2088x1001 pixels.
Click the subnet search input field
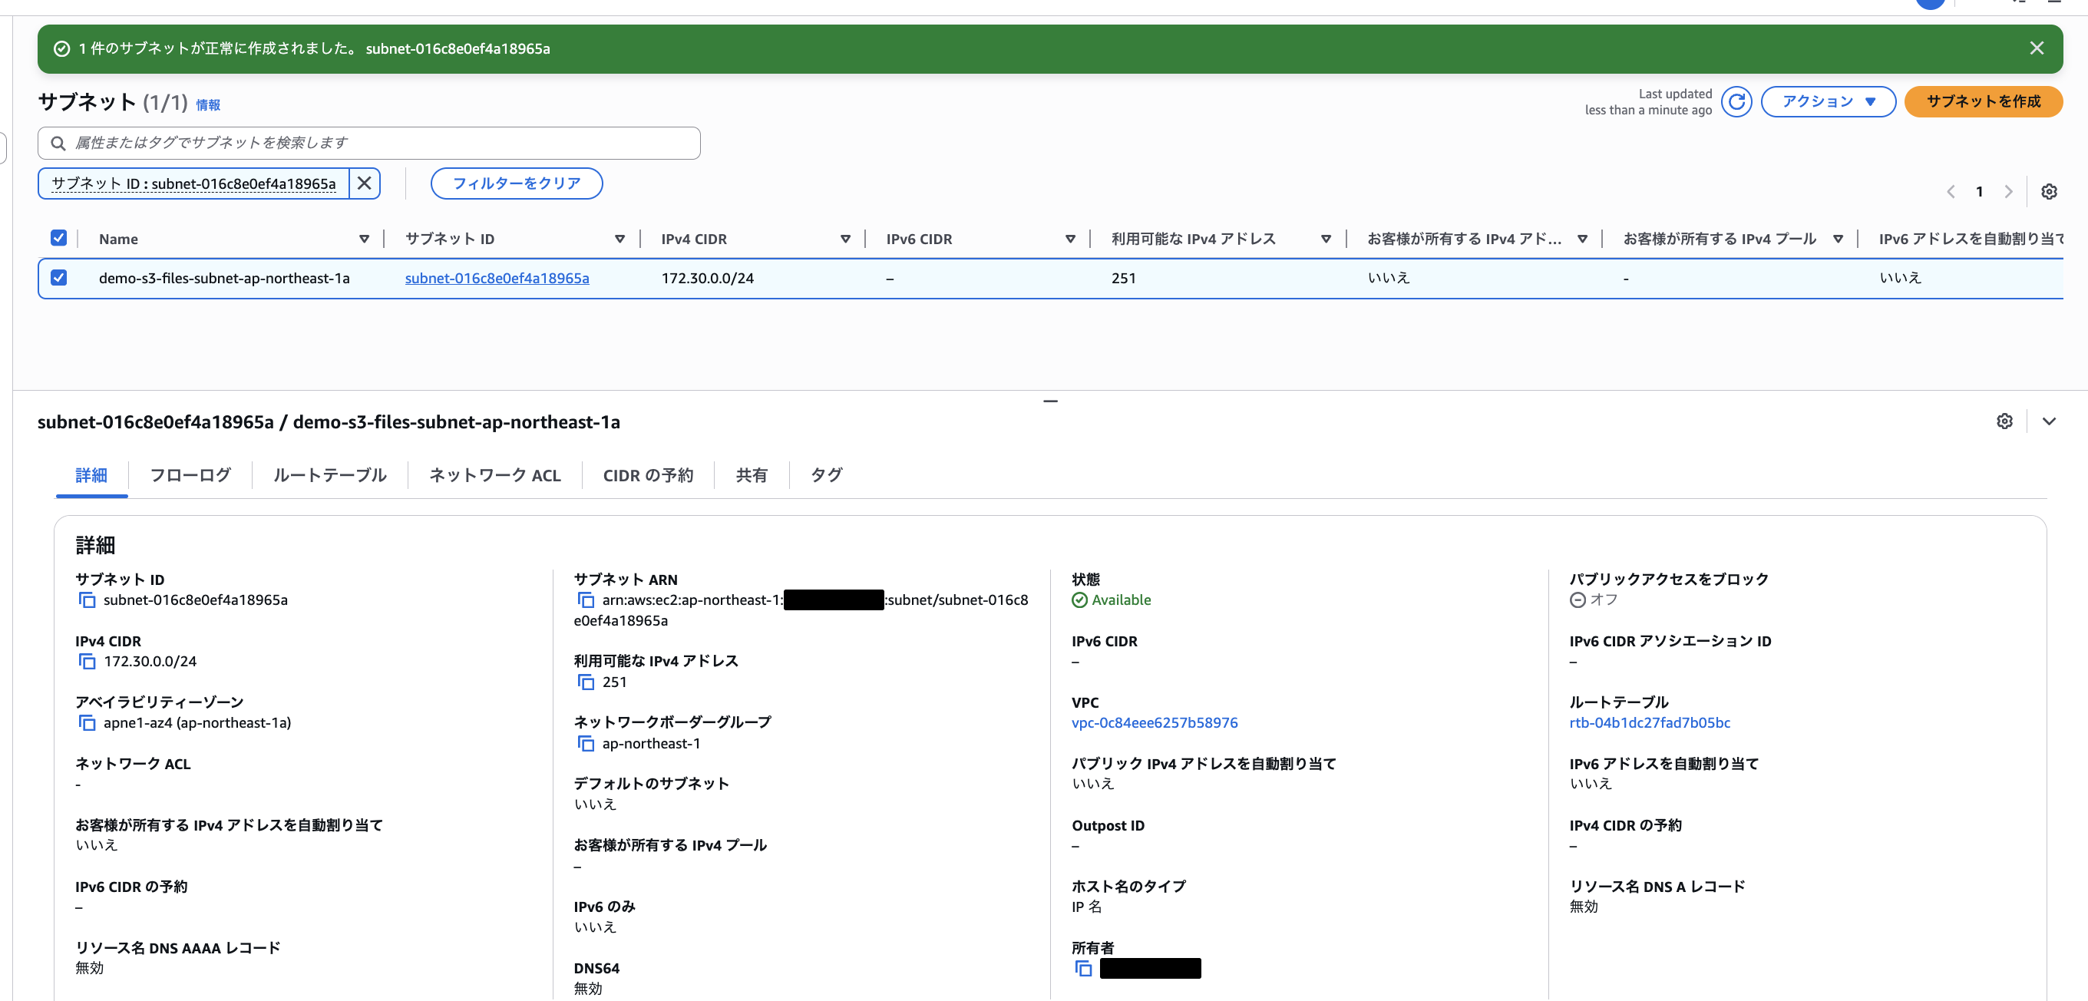(368, 142)
